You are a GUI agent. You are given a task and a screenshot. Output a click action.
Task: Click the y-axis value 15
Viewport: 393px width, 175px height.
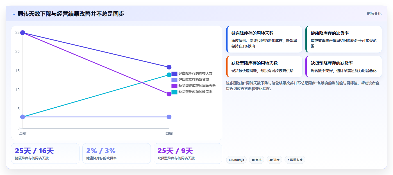point(17,71)
